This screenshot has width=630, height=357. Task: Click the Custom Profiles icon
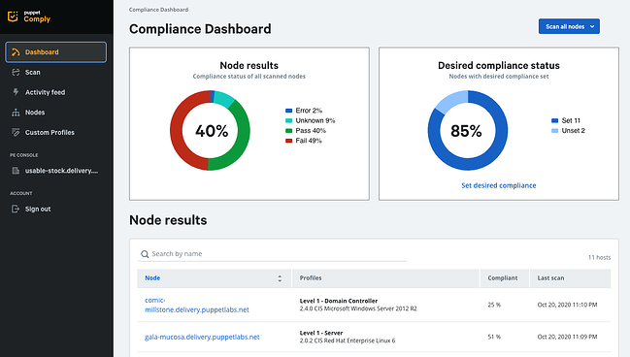pos(16,132)
